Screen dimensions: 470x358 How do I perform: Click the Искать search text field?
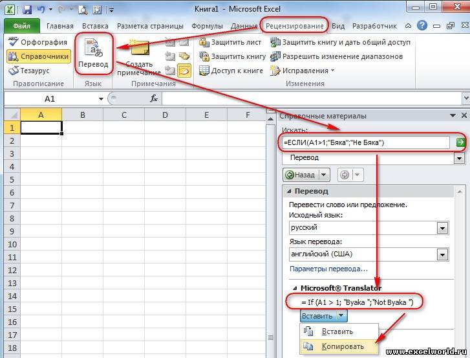tap(366, 142)
